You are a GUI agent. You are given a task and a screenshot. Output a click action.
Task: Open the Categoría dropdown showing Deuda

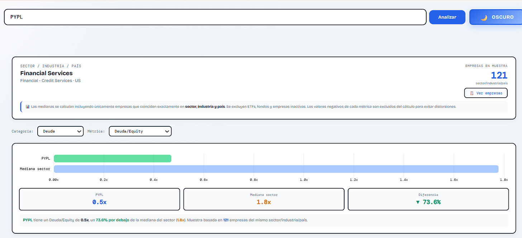[x=60, y=131]
